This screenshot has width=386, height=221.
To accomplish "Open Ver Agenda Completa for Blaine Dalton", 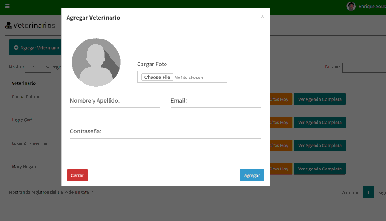I will (319, 99).
